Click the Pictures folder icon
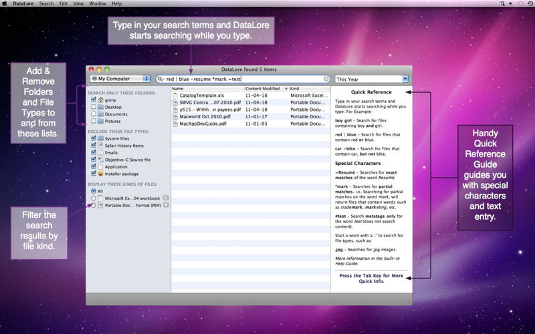This screenshot has width=535, height=334. pyautogui.click(x=101, y=121)
